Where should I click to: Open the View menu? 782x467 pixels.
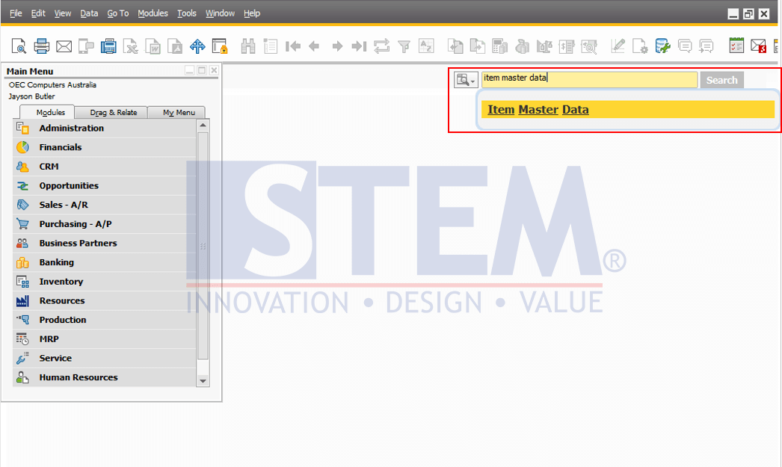pos(62,13)
